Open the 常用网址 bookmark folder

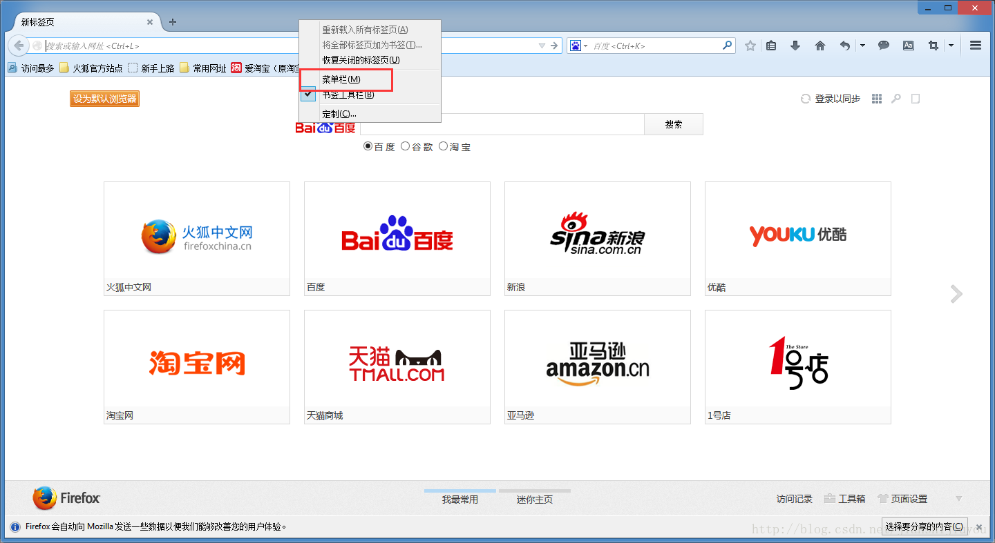pos(202,68)
